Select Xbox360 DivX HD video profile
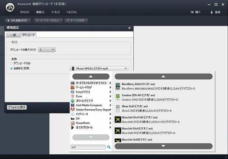 [163, 120]
